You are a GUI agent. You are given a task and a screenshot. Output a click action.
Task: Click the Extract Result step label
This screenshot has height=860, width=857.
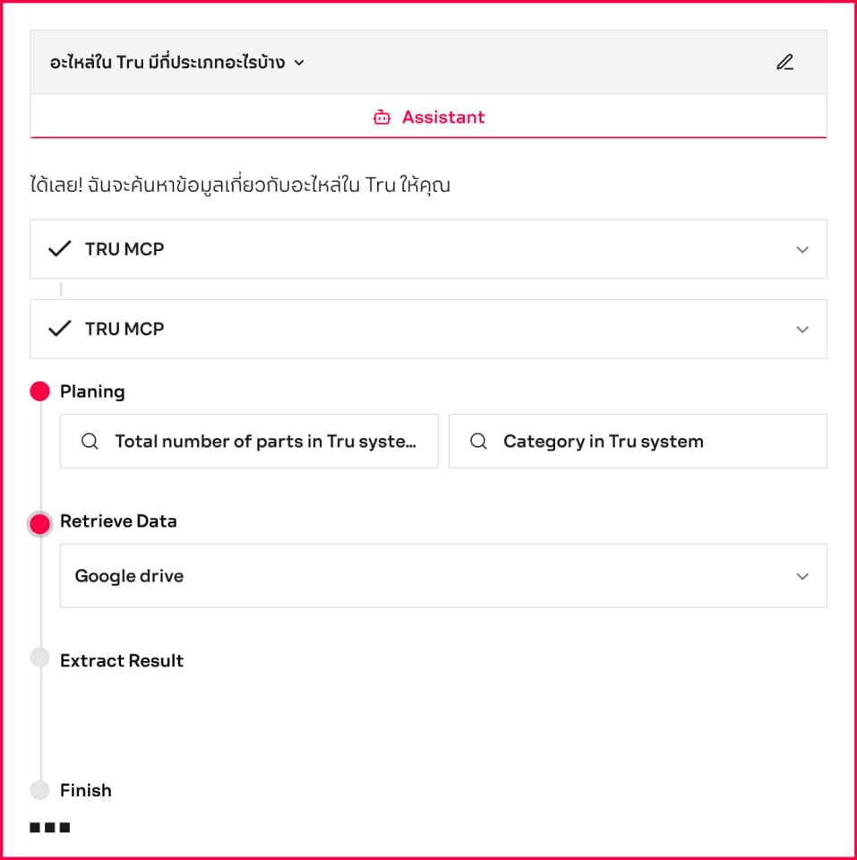(x=122, y=661)
